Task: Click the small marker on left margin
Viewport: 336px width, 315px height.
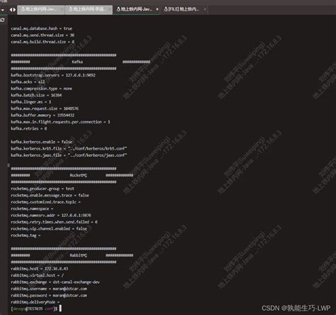Action: click(x=9, y=165)
